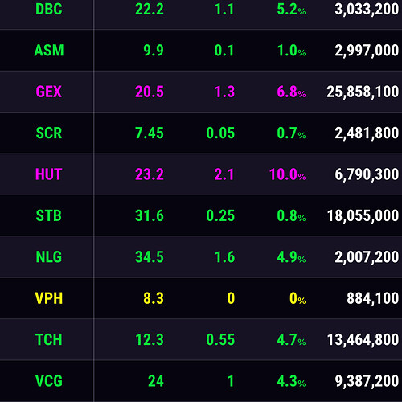Click the GEX ticker in magenta
Image resolution: width=402 pixels, height=402 pixels.
[49, 92]
